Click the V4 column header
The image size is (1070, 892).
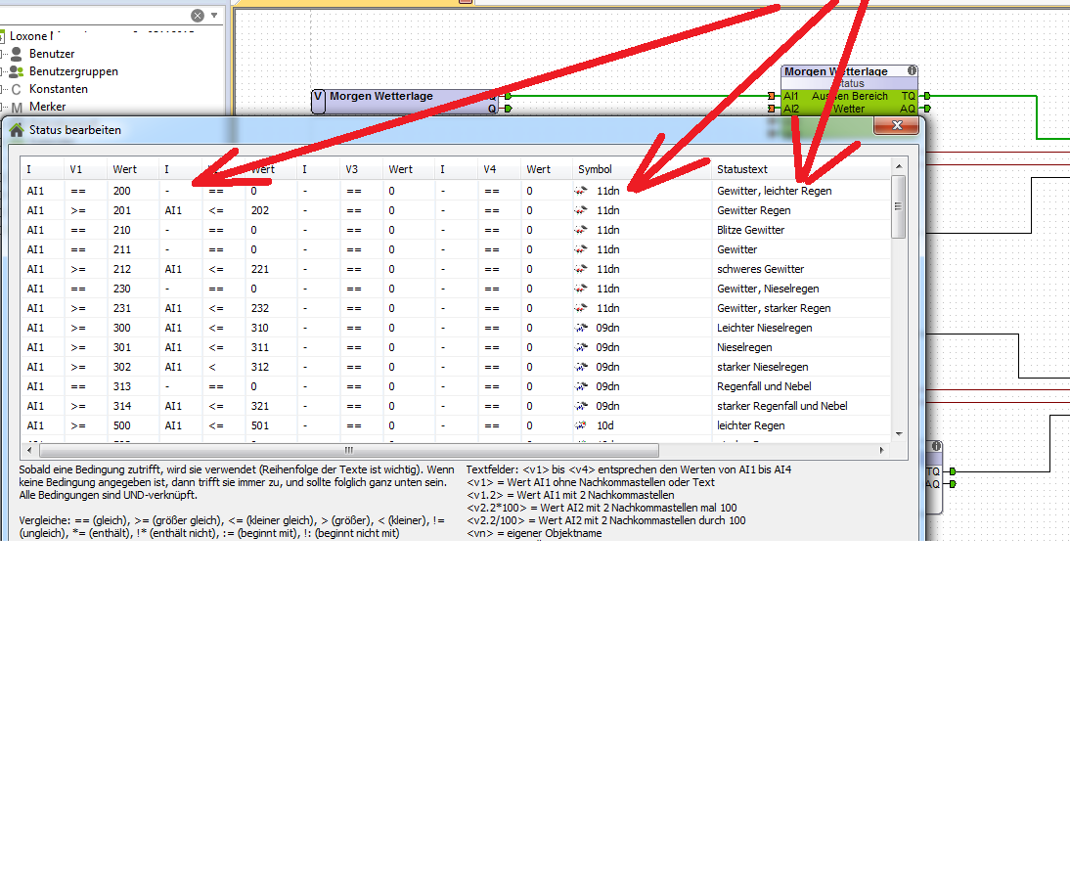point(498,169)
